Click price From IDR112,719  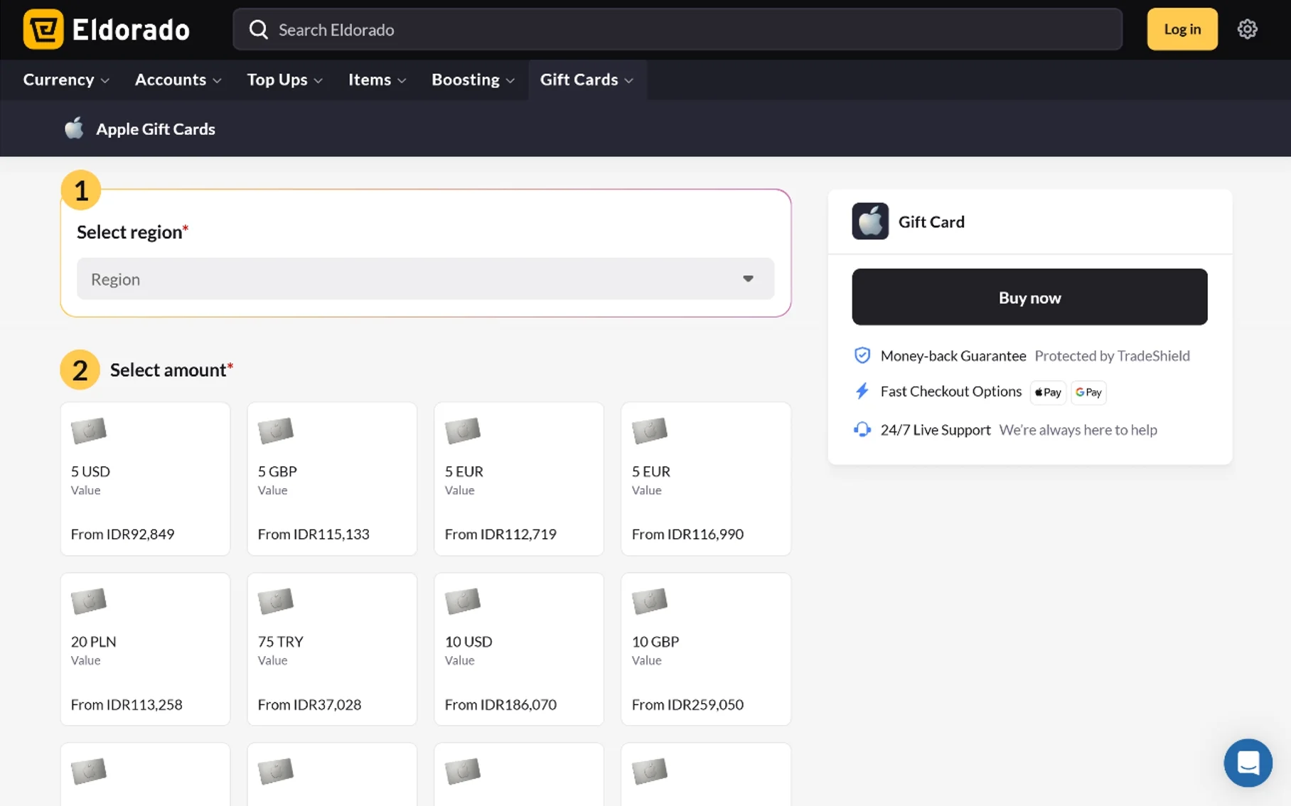[x=500, y=534]
